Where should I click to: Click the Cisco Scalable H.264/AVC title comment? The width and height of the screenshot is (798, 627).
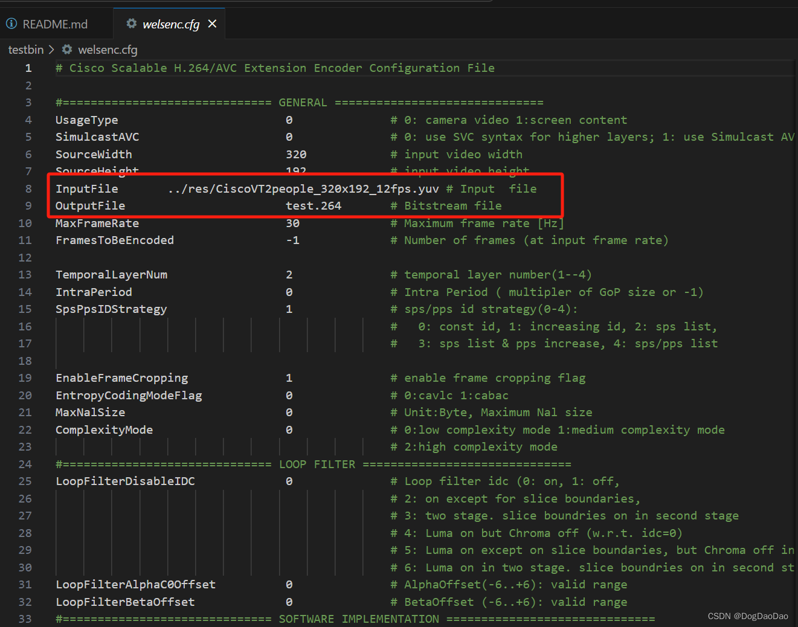tap(275, 68)
